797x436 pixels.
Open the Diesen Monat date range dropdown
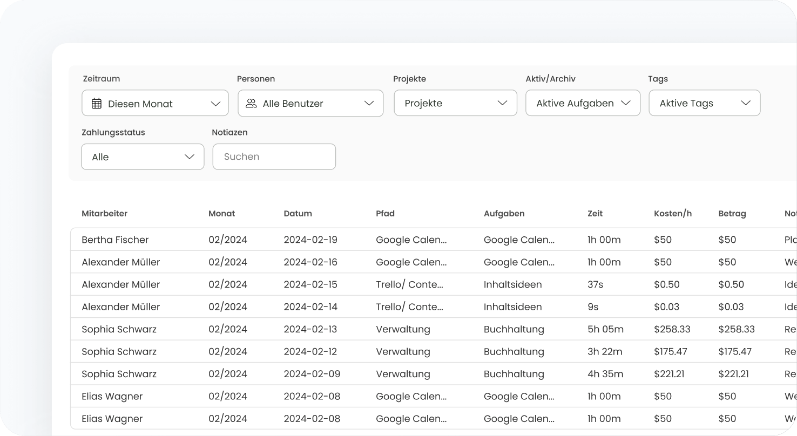(x=155, y=103)
